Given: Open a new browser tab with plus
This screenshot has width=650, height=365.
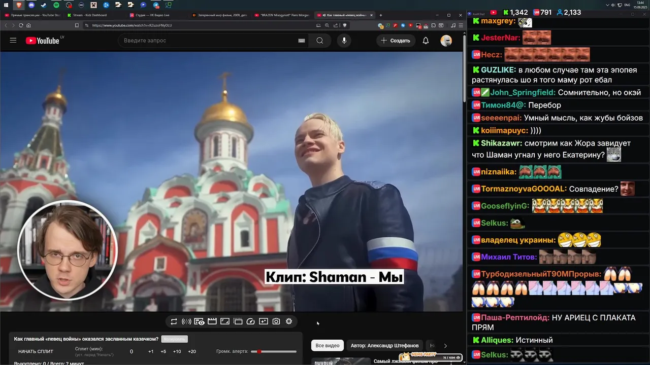Looking at the screenshot, I should (x=381, y=15).
